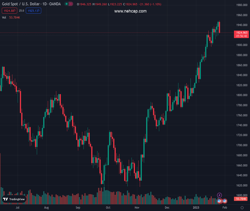
Task: Click the Gold Spot / U.S. Dollar title
Action: [x=31, y=4]
